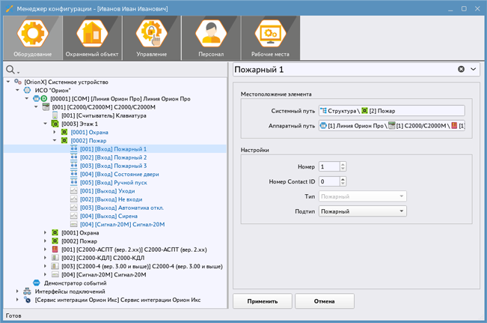487x323 pixels.
Task: Open the Оборудование section
Action: click(32, 37)
